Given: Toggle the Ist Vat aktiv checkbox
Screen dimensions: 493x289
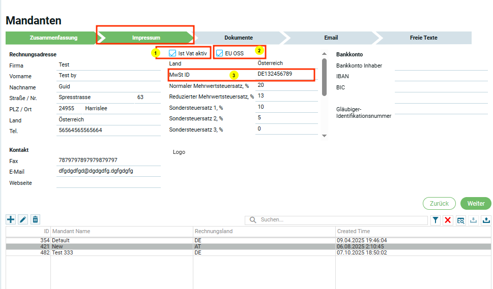Looking at the screenshot, I should point(172,53).
